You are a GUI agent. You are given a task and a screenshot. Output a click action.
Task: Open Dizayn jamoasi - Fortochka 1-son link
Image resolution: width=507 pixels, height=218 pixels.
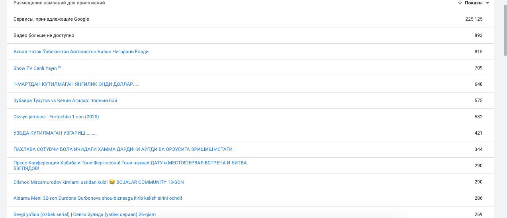pos(56,117)
